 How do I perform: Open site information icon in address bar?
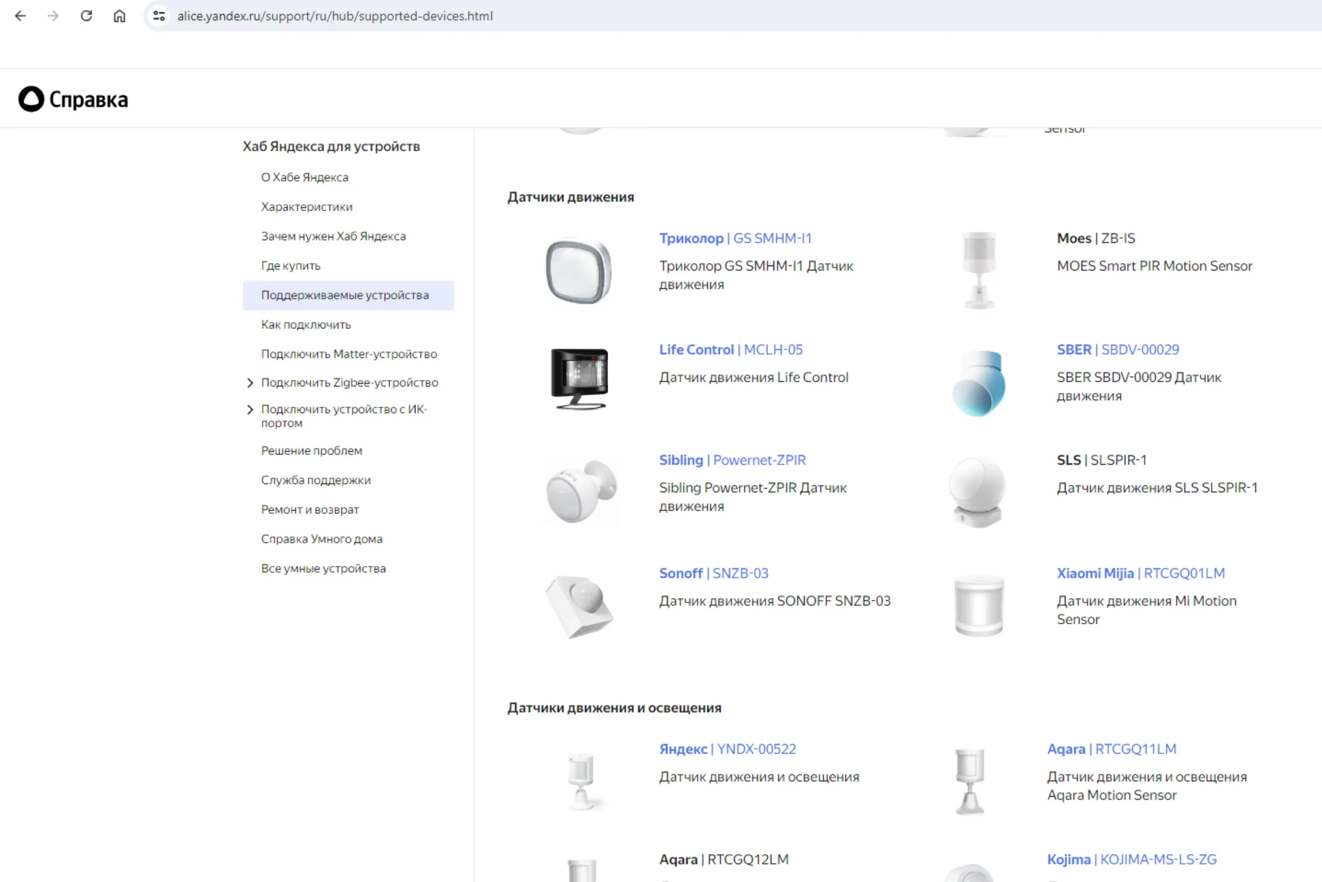click(x=159, y=16)
